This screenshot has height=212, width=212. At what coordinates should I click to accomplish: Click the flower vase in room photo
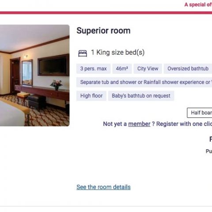pyautogui.click(x=57, y=85)
